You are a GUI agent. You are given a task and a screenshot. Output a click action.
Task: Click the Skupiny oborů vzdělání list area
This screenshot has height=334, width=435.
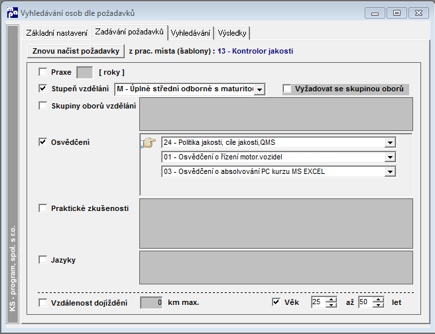(276, 114)
